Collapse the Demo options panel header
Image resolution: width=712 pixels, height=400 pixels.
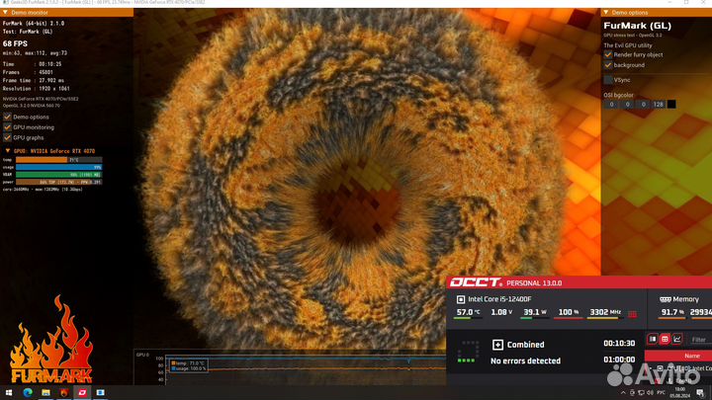coord(607,13)
